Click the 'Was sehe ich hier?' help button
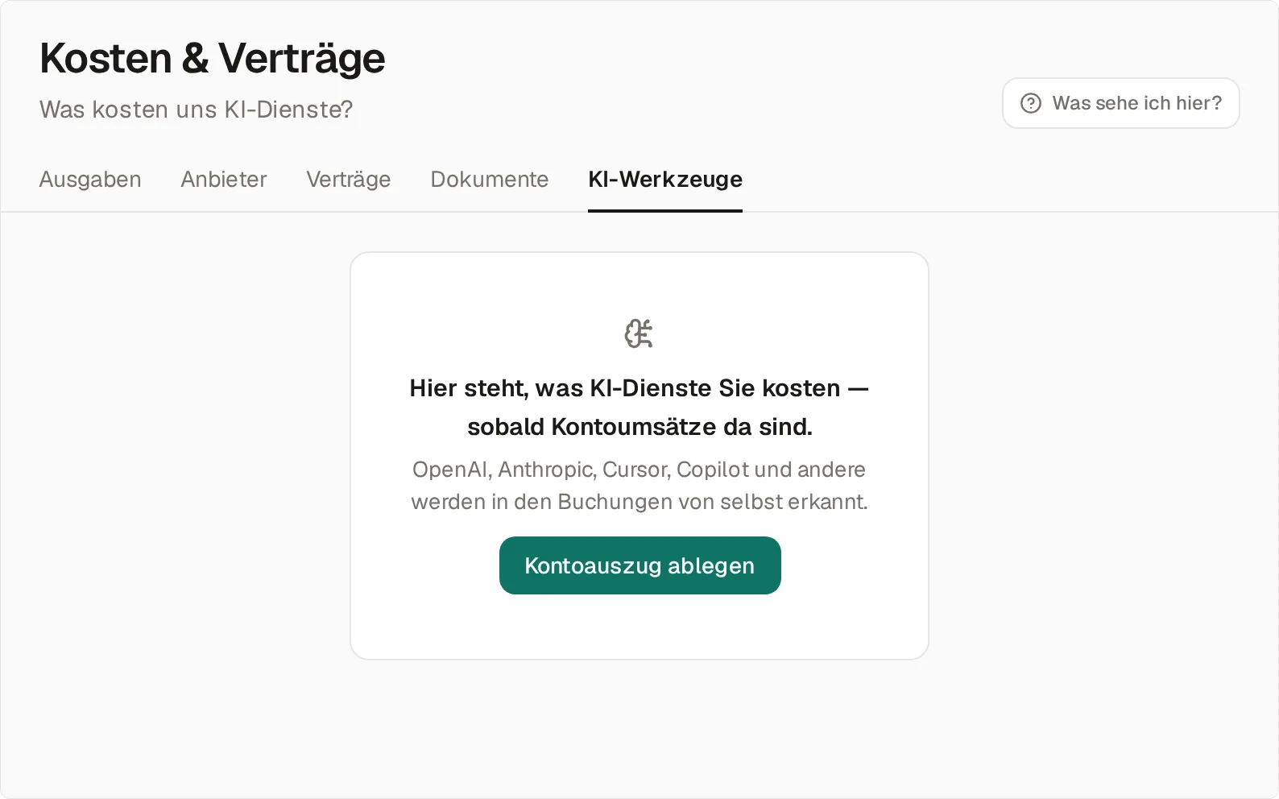Screen dimensions: 1279x799 1120,103
